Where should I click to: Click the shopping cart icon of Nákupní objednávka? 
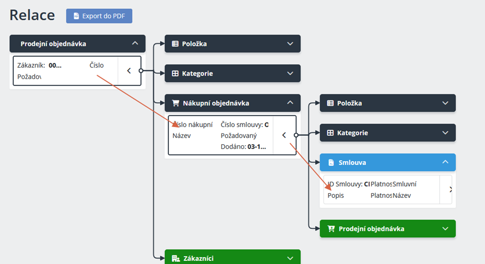coord(175,103)
